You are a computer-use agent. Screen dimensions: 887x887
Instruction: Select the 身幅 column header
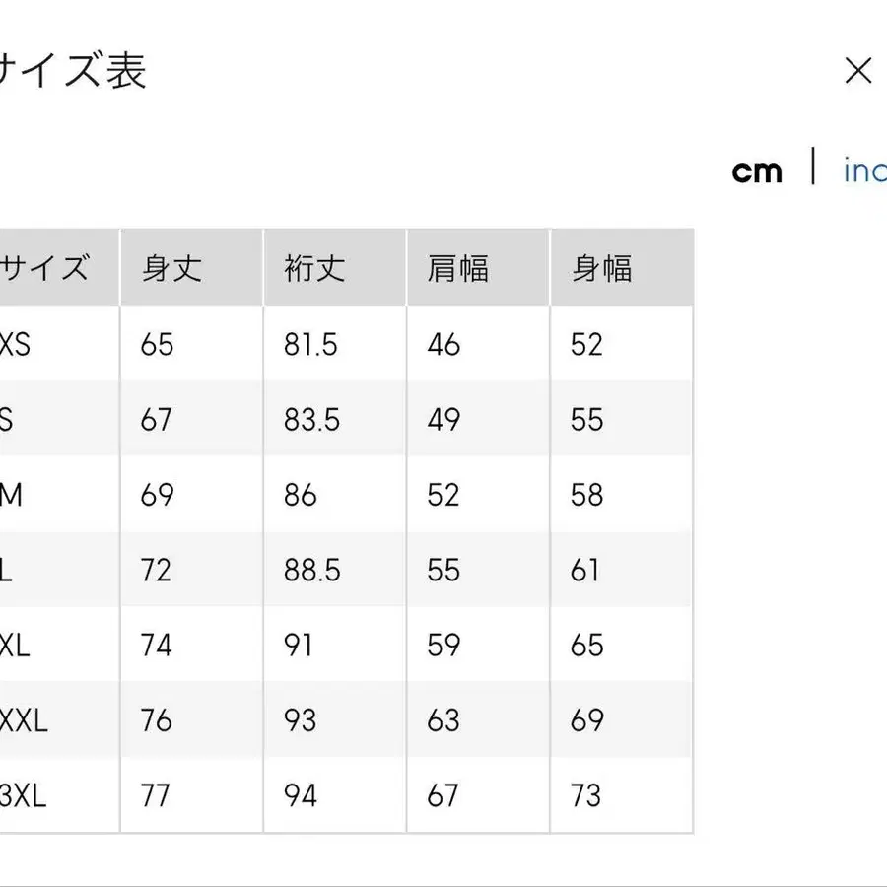pyautogui.click(x=601, y=268)
